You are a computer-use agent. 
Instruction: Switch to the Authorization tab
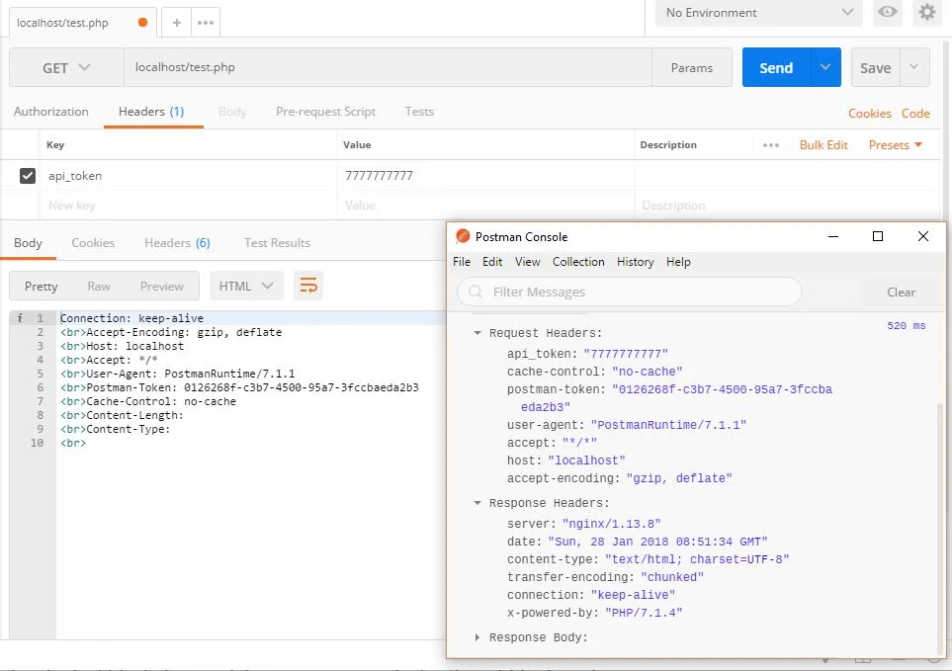click(x=51, y=112)
